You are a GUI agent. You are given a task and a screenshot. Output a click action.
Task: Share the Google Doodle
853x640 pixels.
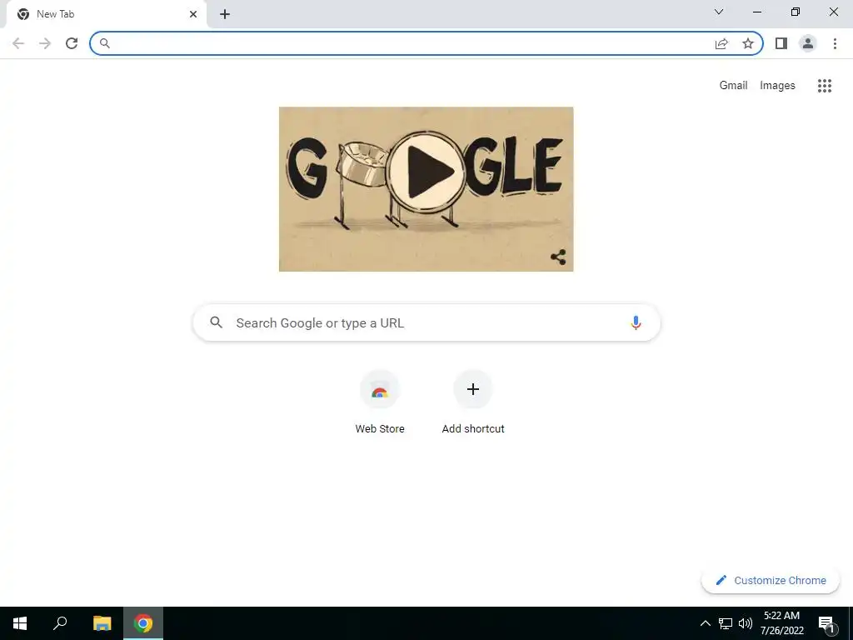[x=558, y=257]
